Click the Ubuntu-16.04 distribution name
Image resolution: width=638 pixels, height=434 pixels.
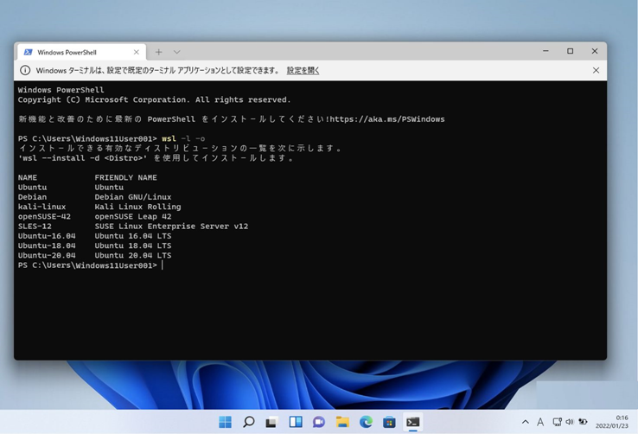point(47,236)
